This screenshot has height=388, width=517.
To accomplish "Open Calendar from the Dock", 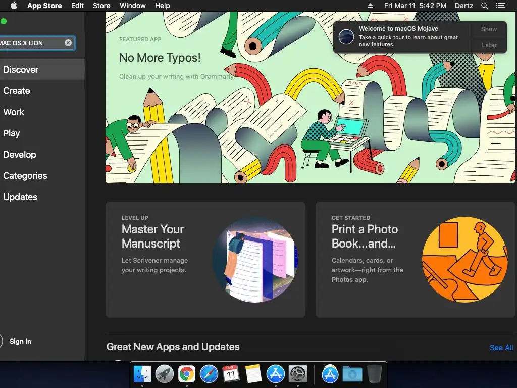I will point(231,374).
